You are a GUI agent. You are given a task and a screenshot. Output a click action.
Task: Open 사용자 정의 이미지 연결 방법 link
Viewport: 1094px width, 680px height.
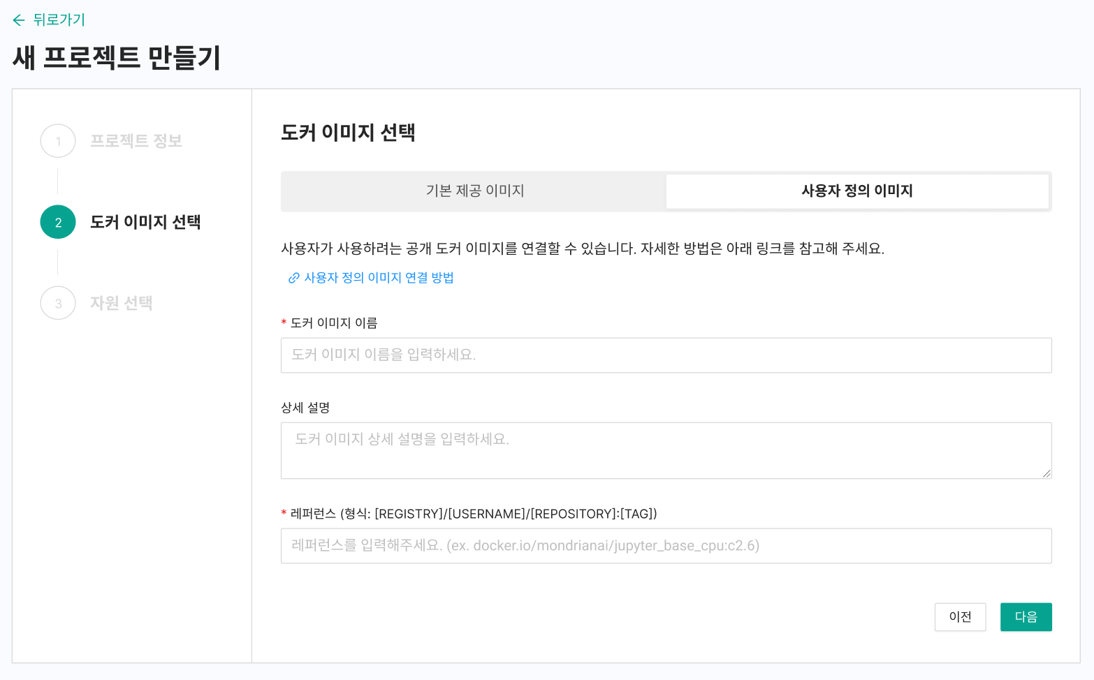point(379,278)
